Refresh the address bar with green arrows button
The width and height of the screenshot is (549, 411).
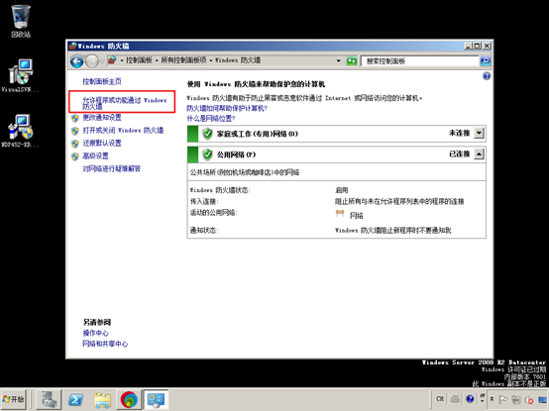click(352, 61)
